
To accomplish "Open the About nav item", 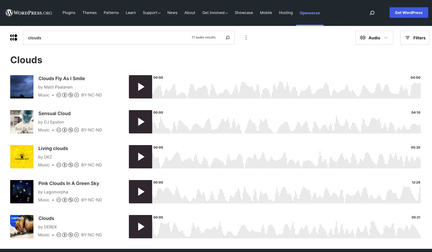I will point(190,13).
